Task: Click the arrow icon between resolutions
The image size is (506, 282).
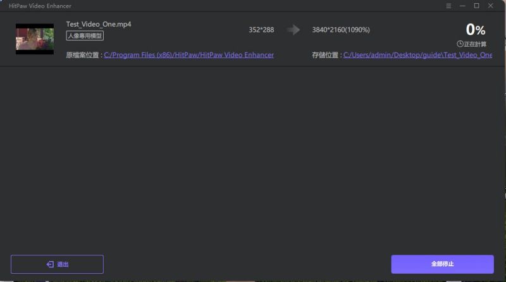Action: (x=293, y=30)
